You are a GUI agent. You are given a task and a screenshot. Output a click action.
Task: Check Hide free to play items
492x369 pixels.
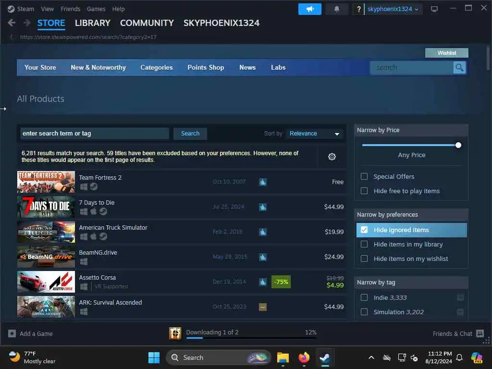tap(364, 191)
